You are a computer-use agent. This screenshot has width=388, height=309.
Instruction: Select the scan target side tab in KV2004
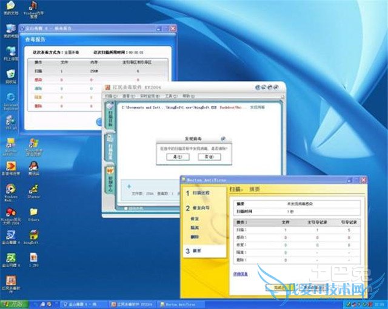pyautogui.click(x=110, y=115)
